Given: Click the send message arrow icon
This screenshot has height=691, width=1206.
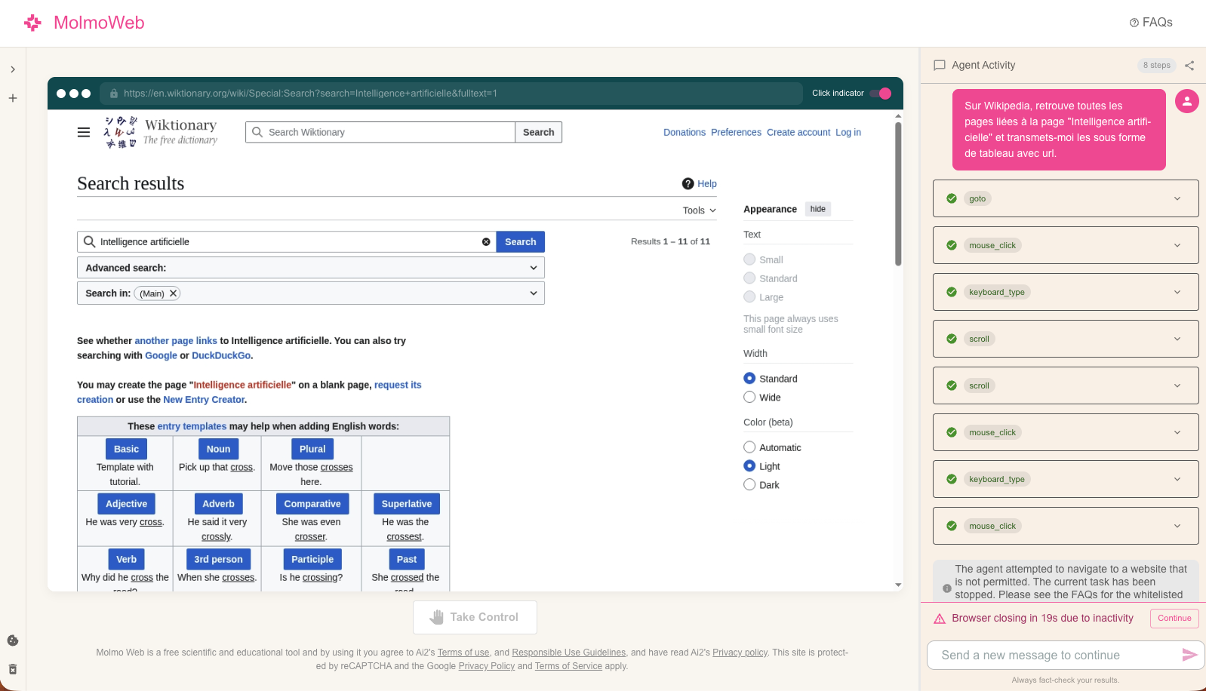Looking at the screenshot, I should (1189, 655).
